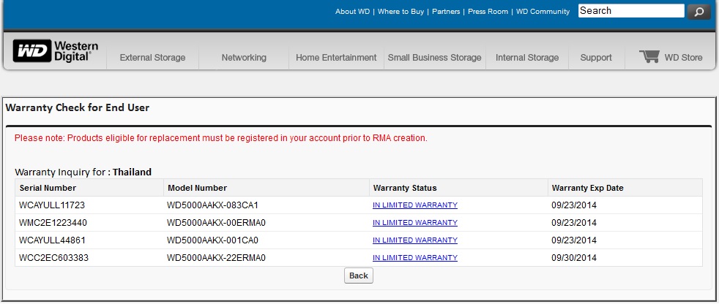Image resolution: width=719 pixels, height=304 pixels.
Task: Open the Internal Storage menu
Action: click(527, 58)
